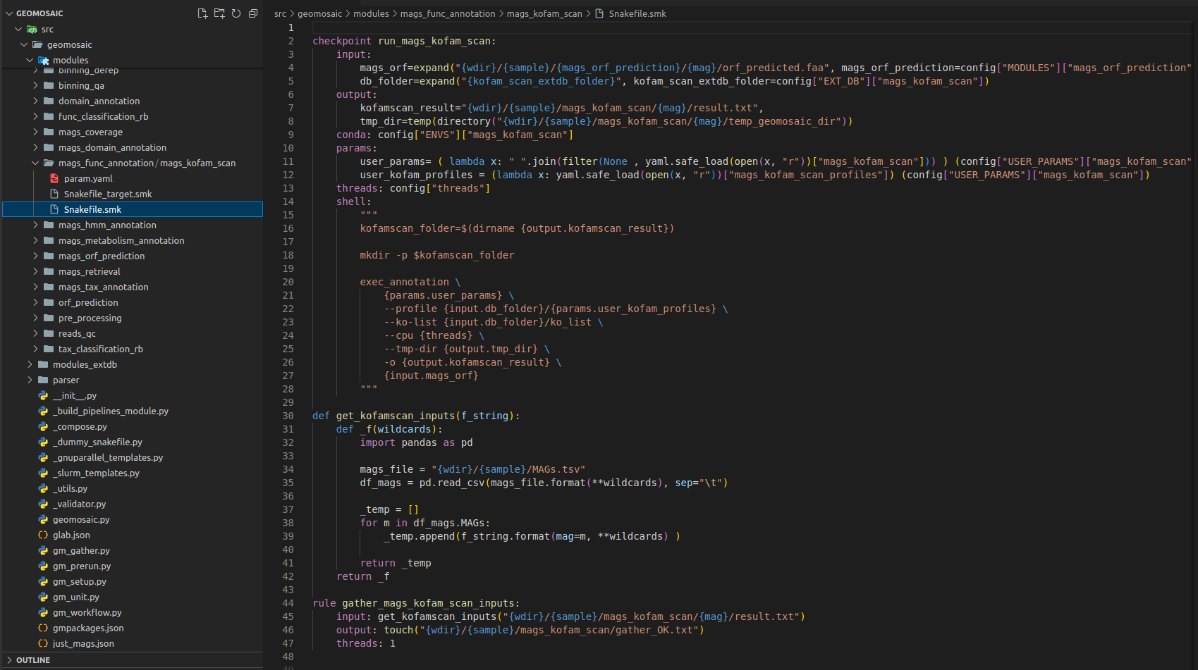The width and height of the screenshot is (1198, 670).
Task: Expand the domain_annotation folder
Action: (35, 101)
